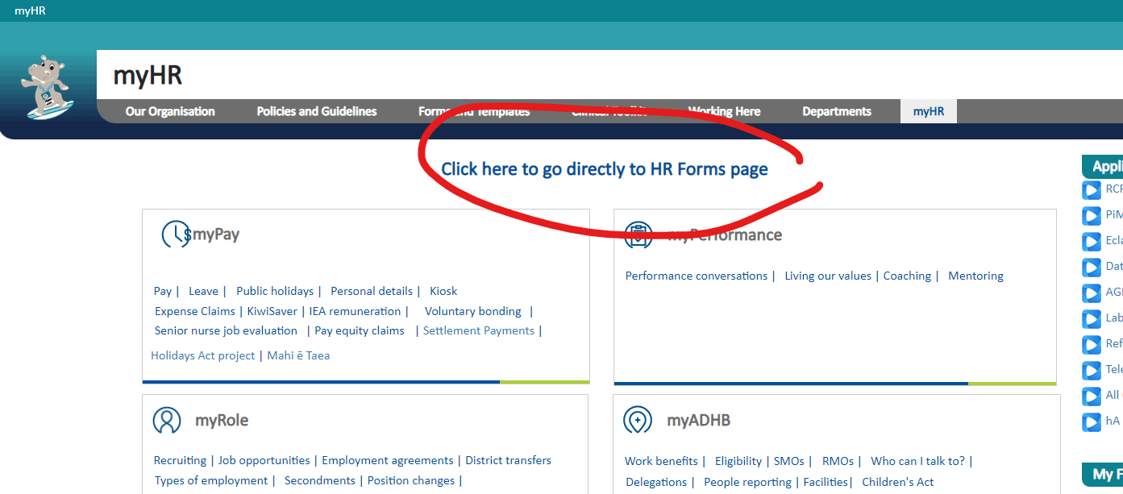Open the Public holidays link
The width and height of the screenshot is (1123, 494).
(275, 291)
